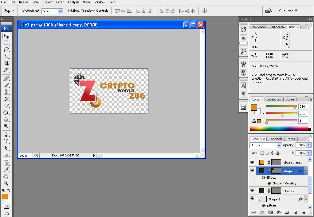Hide the Shape 3 layer
The image size is (314, 217).
pos(252,199)
